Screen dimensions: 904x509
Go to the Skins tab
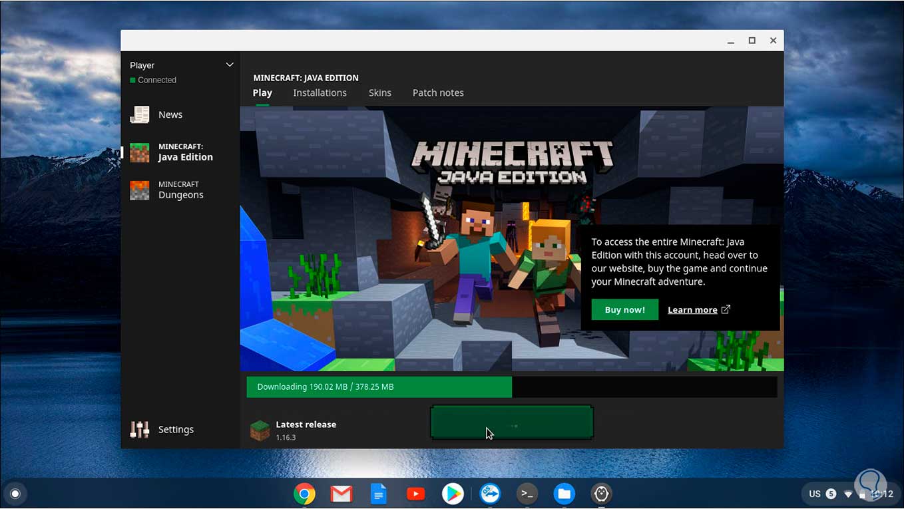(x=380, y=93)
